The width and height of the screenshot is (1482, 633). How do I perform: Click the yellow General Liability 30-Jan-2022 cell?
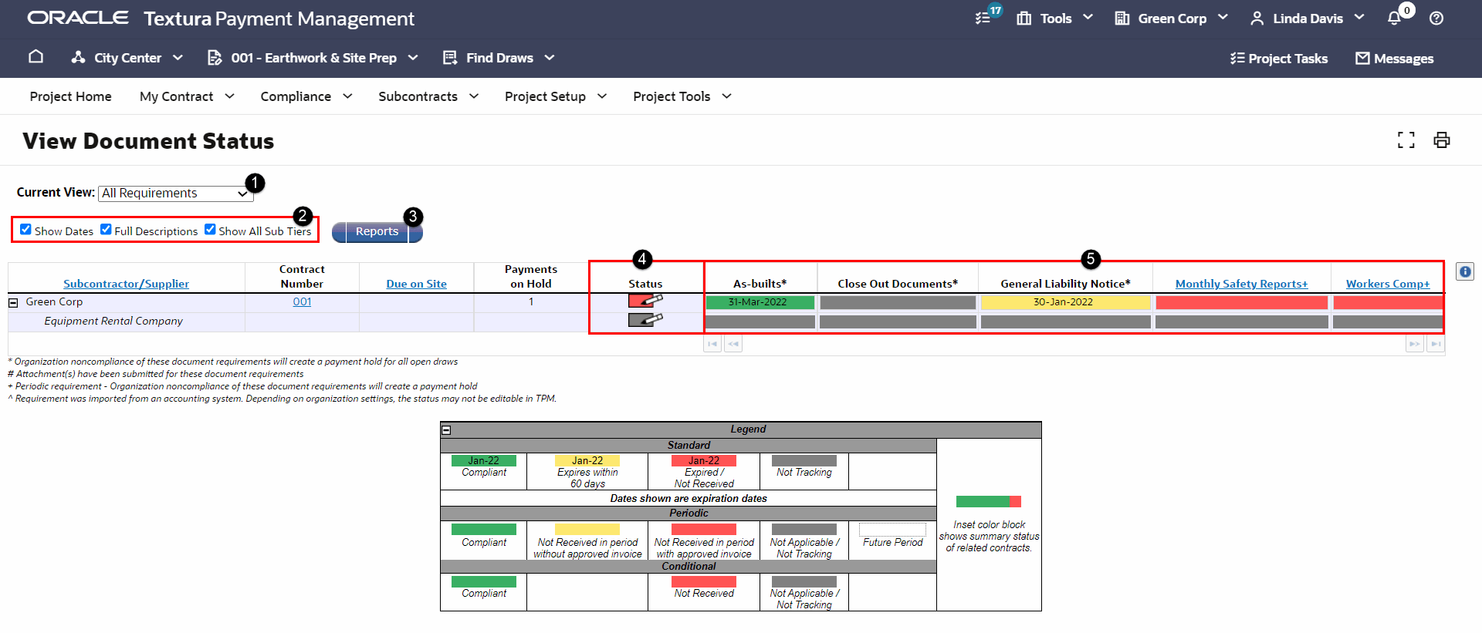click(1065, 302)
